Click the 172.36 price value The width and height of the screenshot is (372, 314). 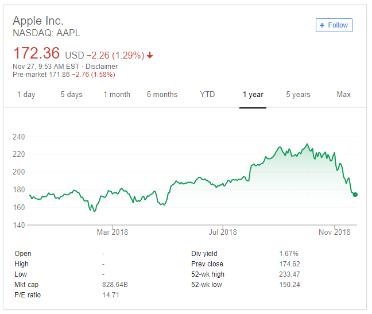pos(37,53)
